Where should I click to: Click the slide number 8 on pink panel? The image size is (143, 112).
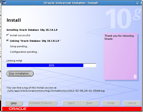[135, 77]
